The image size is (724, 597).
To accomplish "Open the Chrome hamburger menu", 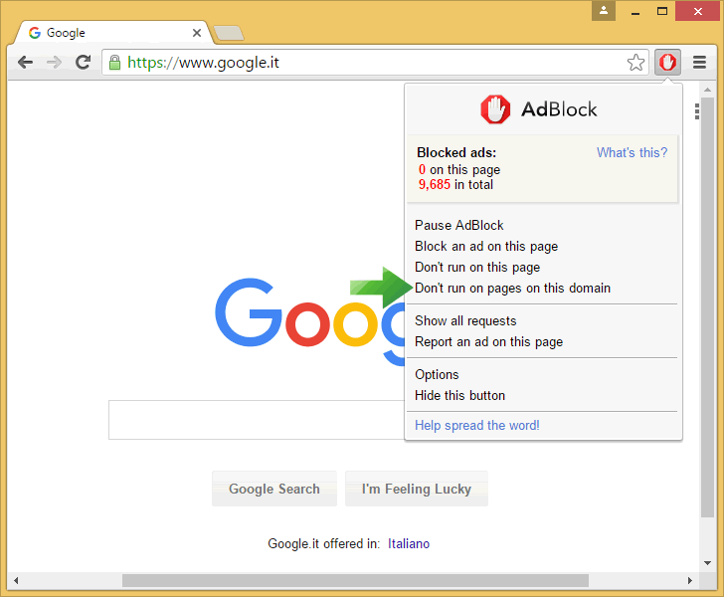I will (x=699, y=62).
